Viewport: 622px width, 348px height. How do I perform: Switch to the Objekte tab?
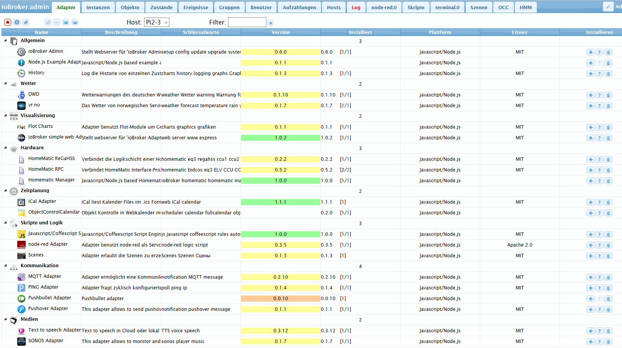[130, 7]
